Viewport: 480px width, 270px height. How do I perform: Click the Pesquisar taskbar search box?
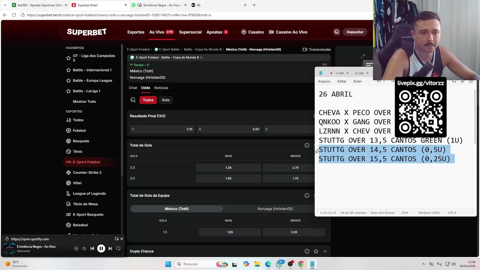click(202, 264)
